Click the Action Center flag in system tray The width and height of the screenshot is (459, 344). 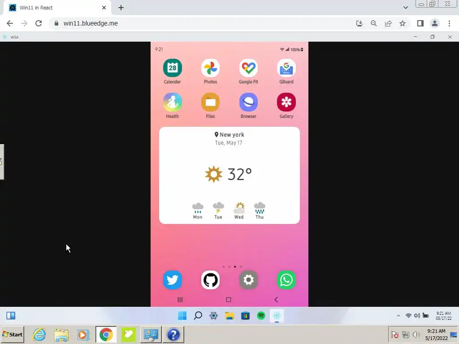[394, 335]
